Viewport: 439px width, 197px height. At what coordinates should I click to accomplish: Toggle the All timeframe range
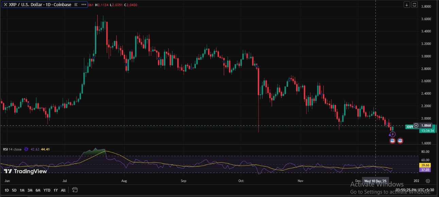pos(63,191)
